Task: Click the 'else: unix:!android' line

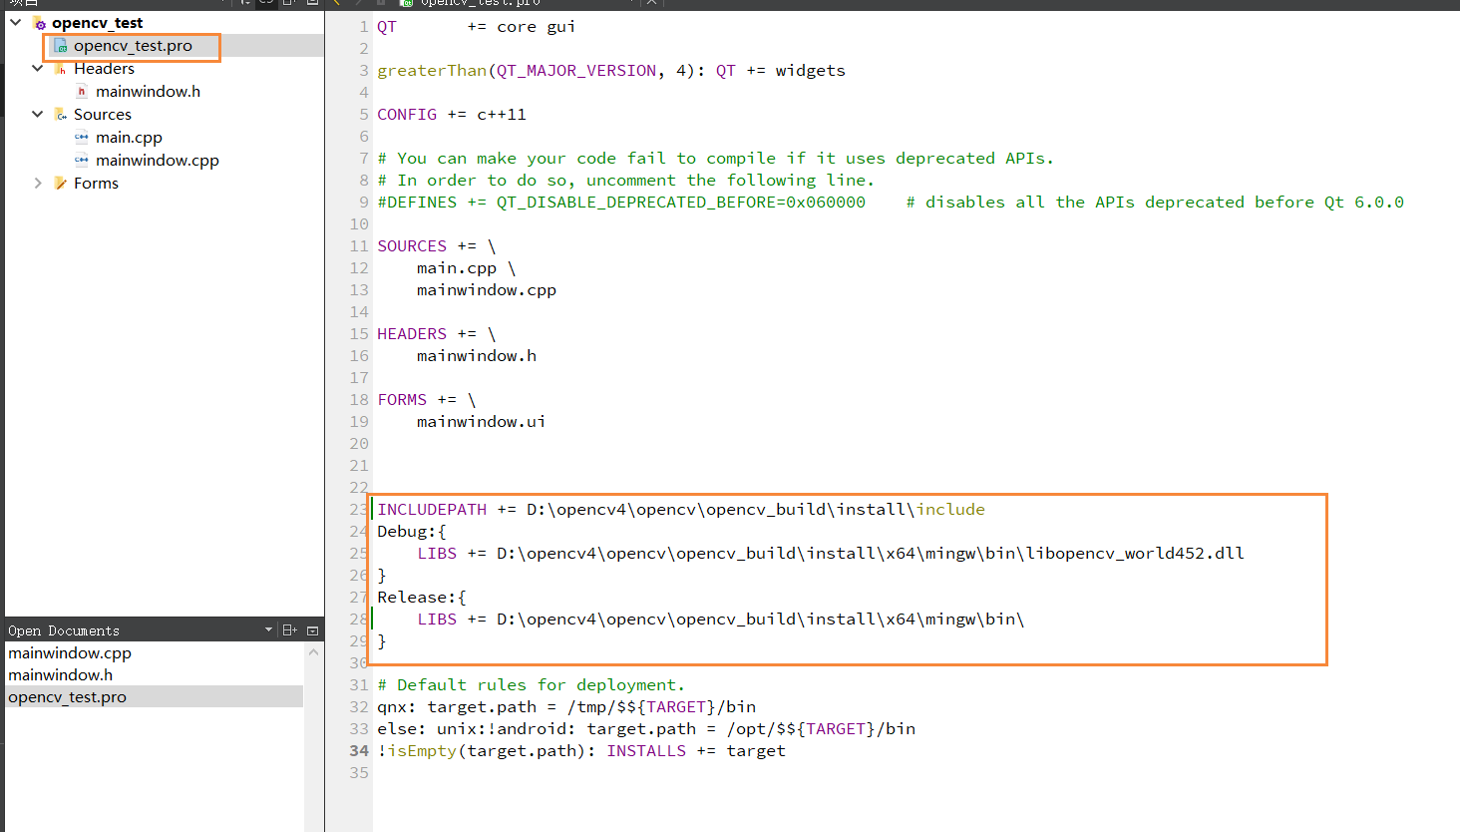Action: (x=646, y=729)
